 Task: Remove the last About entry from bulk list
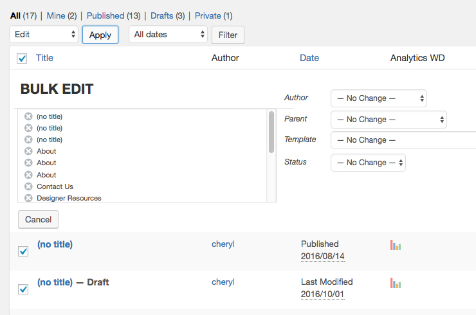click(x=28, y=175)
